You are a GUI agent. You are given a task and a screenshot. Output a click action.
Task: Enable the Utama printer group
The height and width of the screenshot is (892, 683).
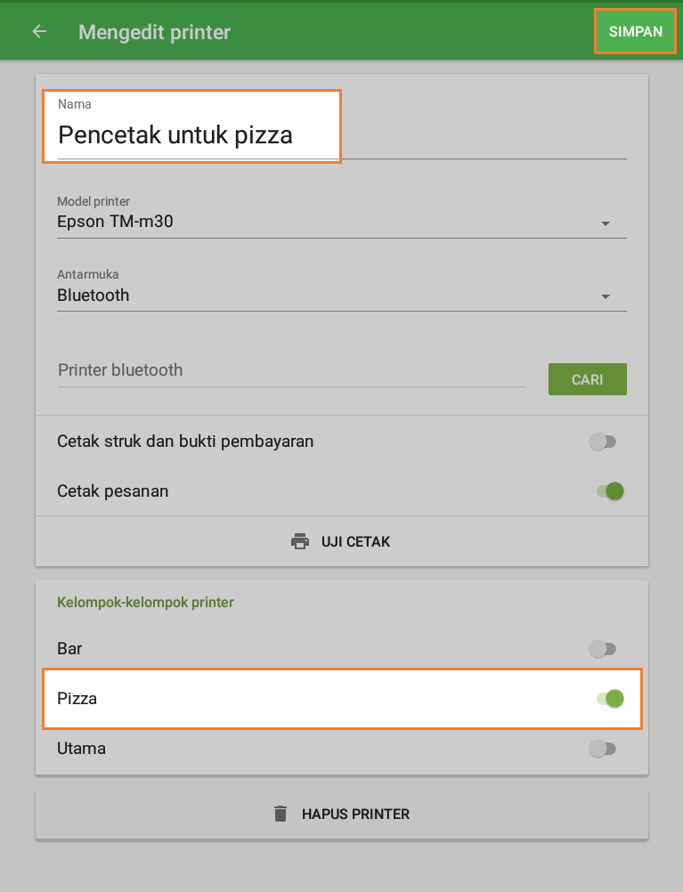[603, 749]
